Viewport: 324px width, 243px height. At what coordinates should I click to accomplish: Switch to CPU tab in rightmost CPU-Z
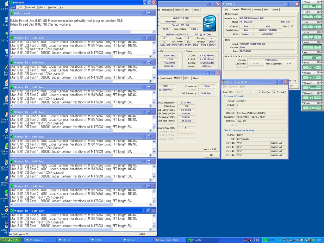(226, 9)
